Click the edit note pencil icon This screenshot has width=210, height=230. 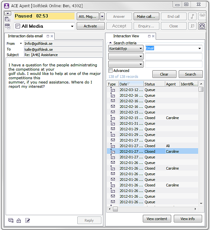28,220
